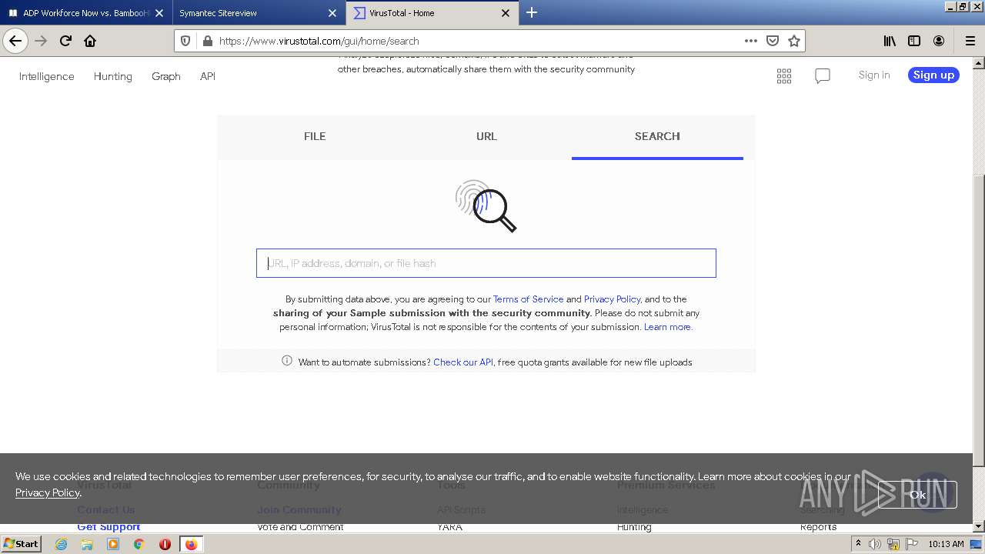Click the fingerprint magnifier search graphic
Viewport: 985px width, 554px height.
click(486, 206)
